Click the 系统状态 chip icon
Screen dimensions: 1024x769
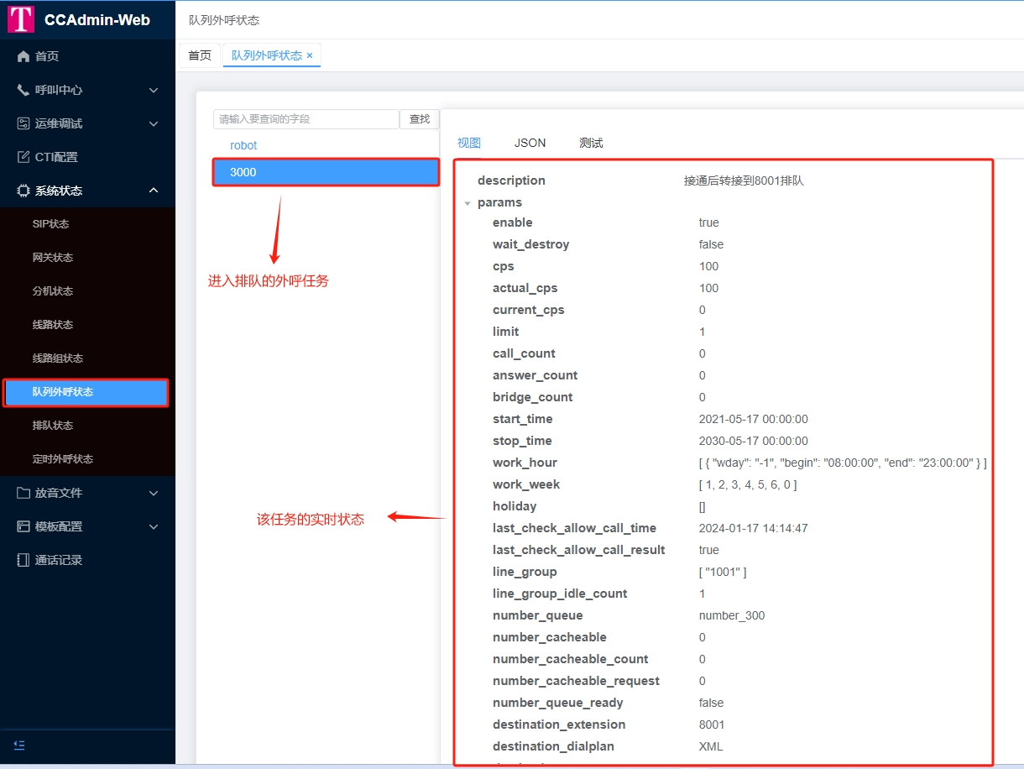tap(24, 191)
